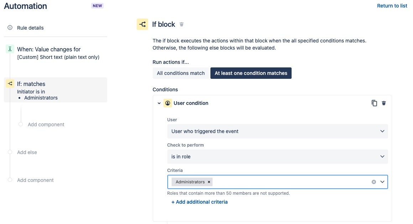The image size is (413, 224).
Task: Select the All conditions match option
Action: pyautogui.click(x=181, y=73)
